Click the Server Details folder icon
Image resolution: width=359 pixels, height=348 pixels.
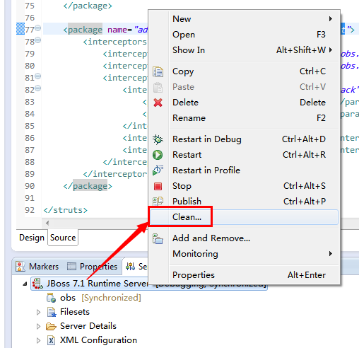[x=51, y=326]
